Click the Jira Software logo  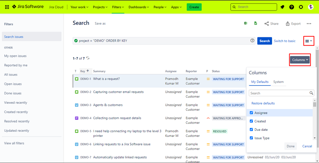click(28, 7)
